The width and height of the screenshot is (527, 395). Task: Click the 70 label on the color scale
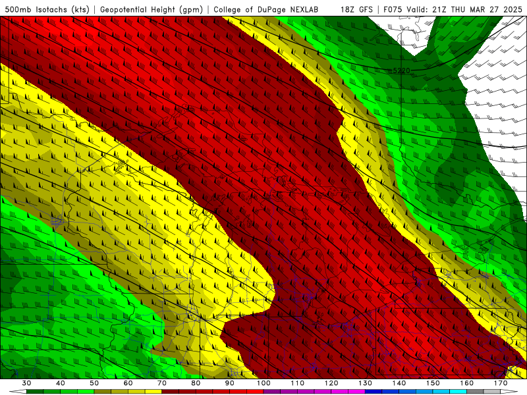pos(162,383)
